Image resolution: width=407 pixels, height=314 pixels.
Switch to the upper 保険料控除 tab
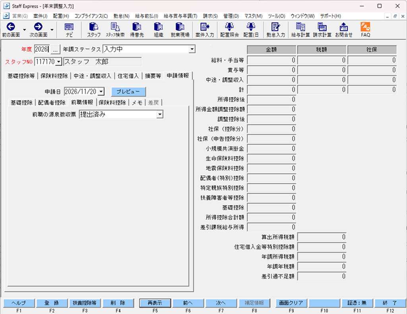pos(54,76)
